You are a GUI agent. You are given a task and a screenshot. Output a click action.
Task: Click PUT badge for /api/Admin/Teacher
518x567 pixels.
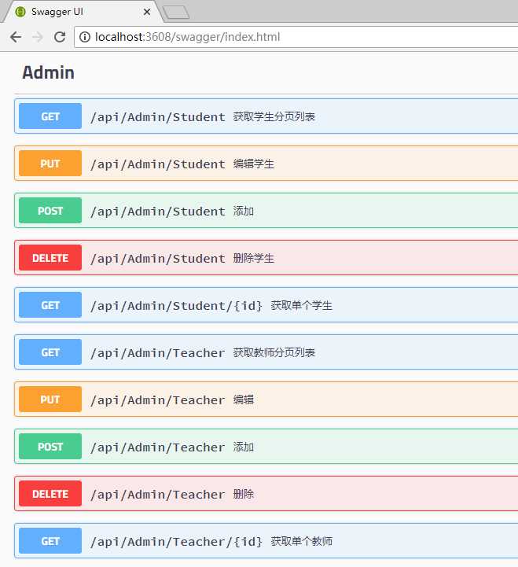(50, 399)
